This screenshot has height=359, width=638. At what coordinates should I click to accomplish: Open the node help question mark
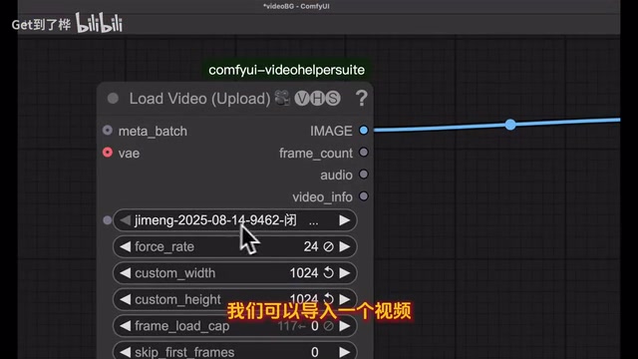(361, 99)
